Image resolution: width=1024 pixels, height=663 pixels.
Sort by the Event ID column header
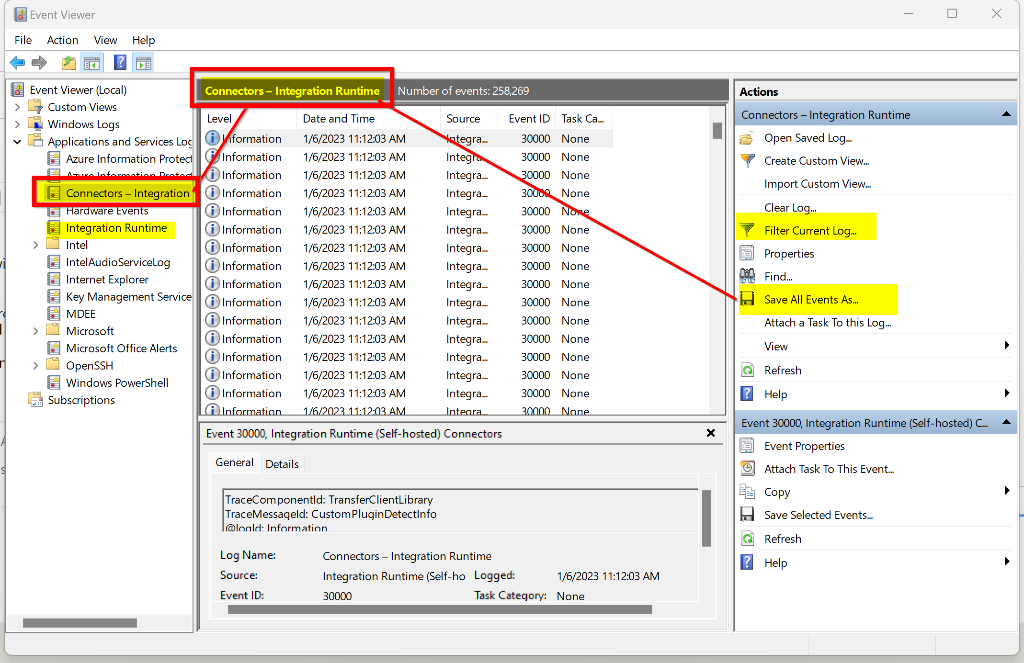coord(526,118)
